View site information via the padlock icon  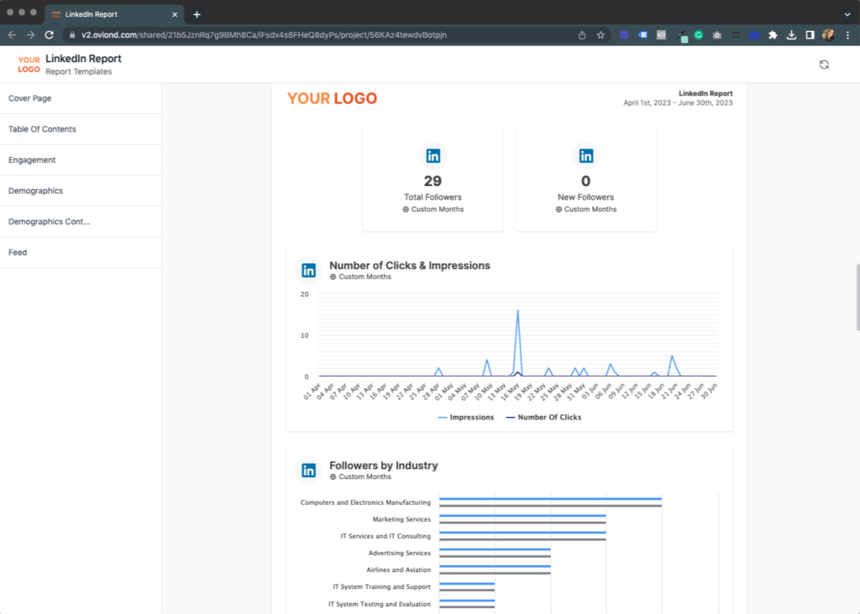(72, 35)
